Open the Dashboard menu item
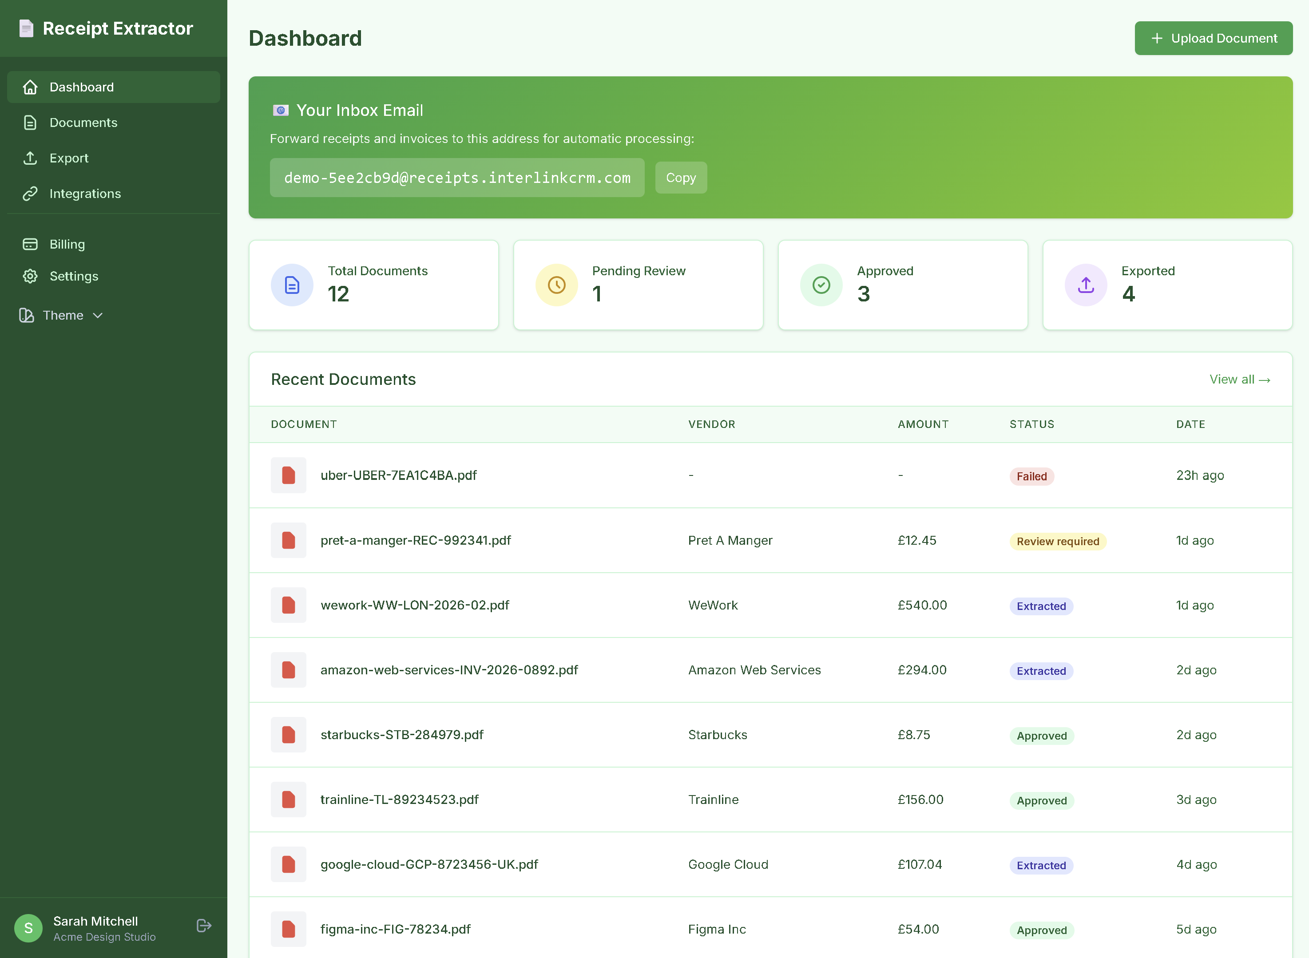Viewport: 1309px width, 958px height. click(x=81, y=87)
